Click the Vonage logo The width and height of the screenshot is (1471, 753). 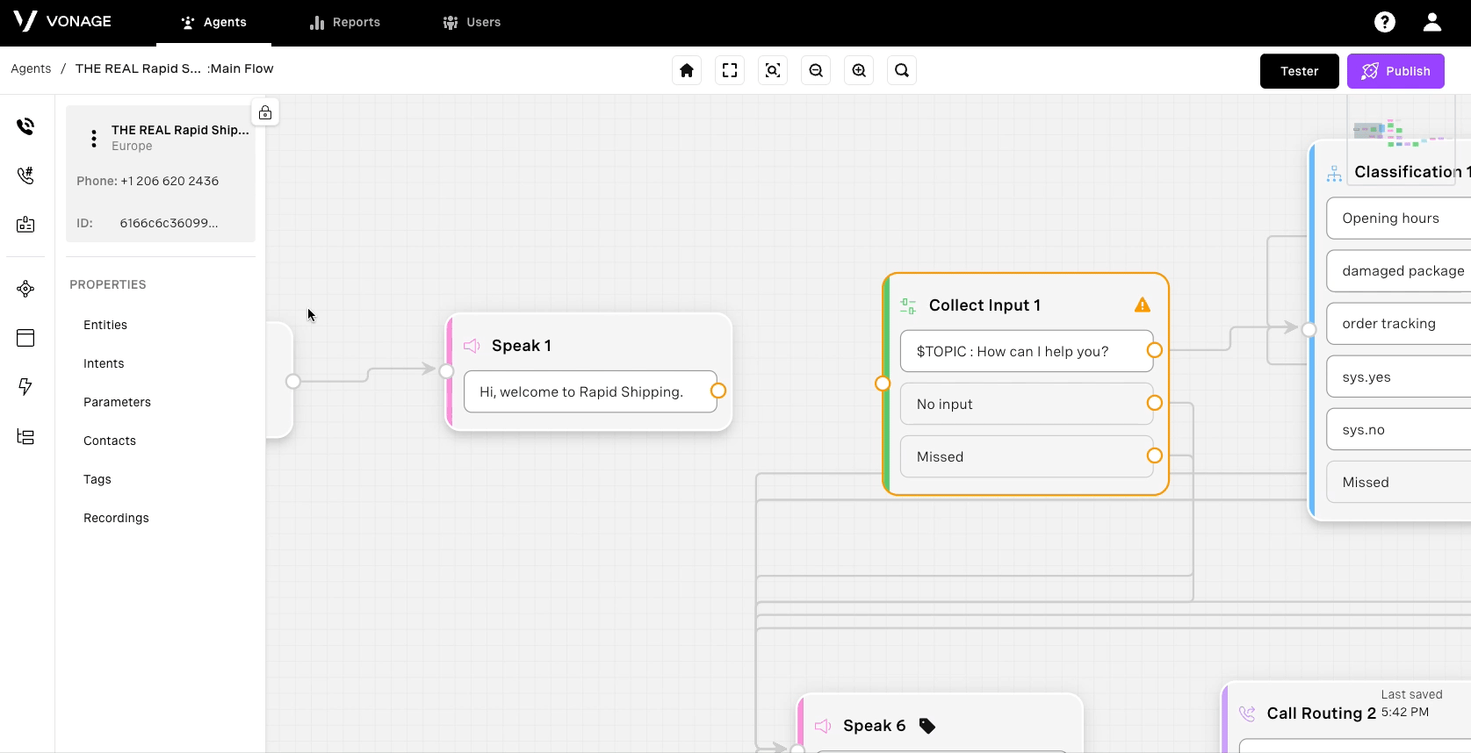tap(62, 21)
